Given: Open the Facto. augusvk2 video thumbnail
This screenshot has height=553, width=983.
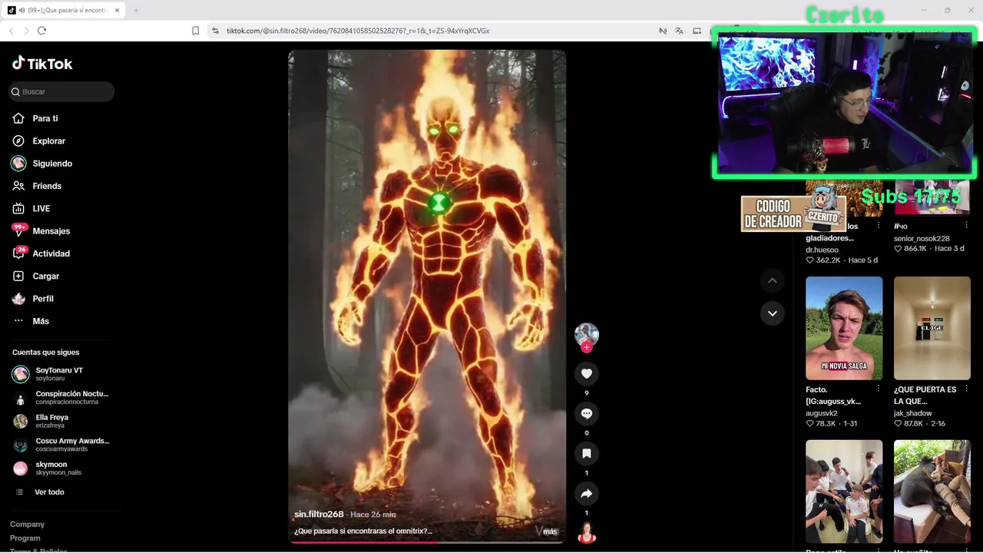Looking at the screenshot, I should click(844, 328).
